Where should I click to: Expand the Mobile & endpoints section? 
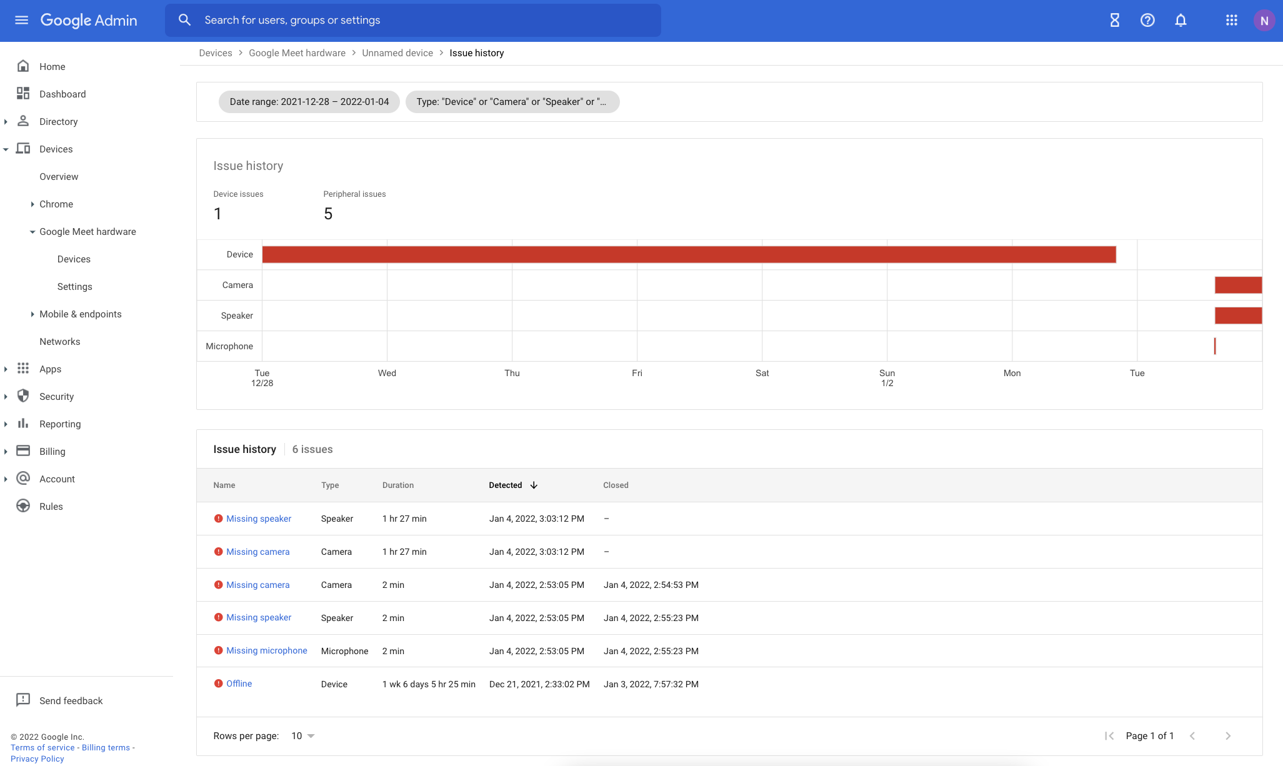(32, 314)
